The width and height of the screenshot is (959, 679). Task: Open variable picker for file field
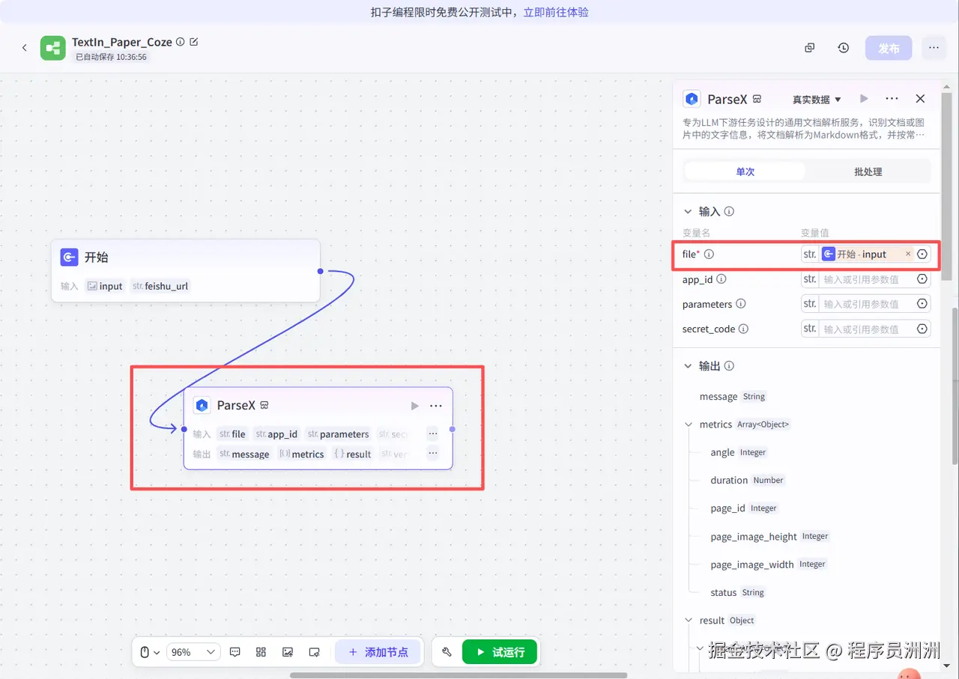[922, 255]
